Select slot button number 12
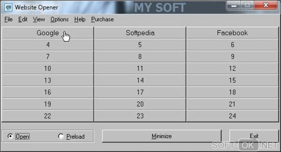281x152 pixels. (x=233, y=68)
